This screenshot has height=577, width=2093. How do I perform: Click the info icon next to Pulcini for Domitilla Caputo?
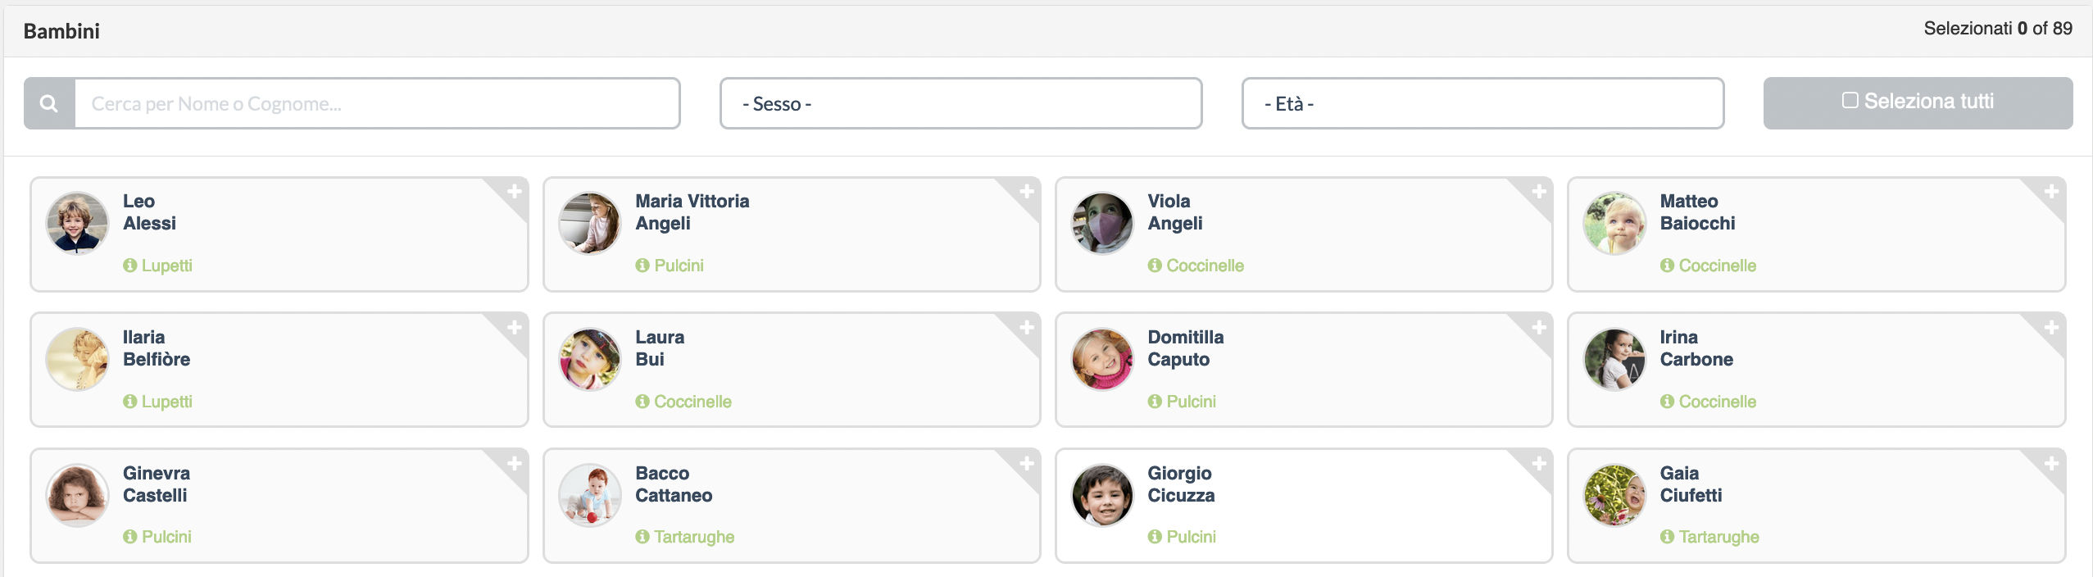point(1155,402)
